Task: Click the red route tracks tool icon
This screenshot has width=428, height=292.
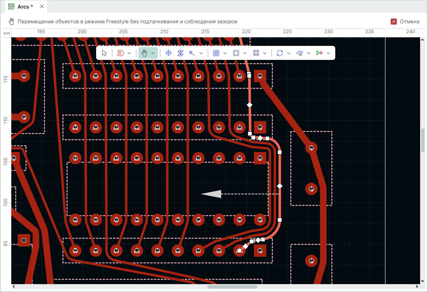Action: (120, 53)
